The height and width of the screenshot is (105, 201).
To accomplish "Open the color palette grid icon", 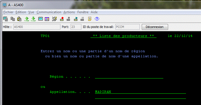I will coord(47,19).
